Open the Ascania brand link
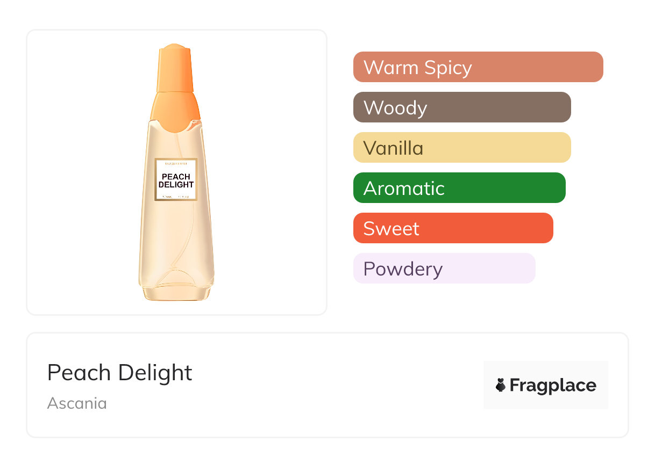This screenshot has width=655, height=464. tap(77, 403)
